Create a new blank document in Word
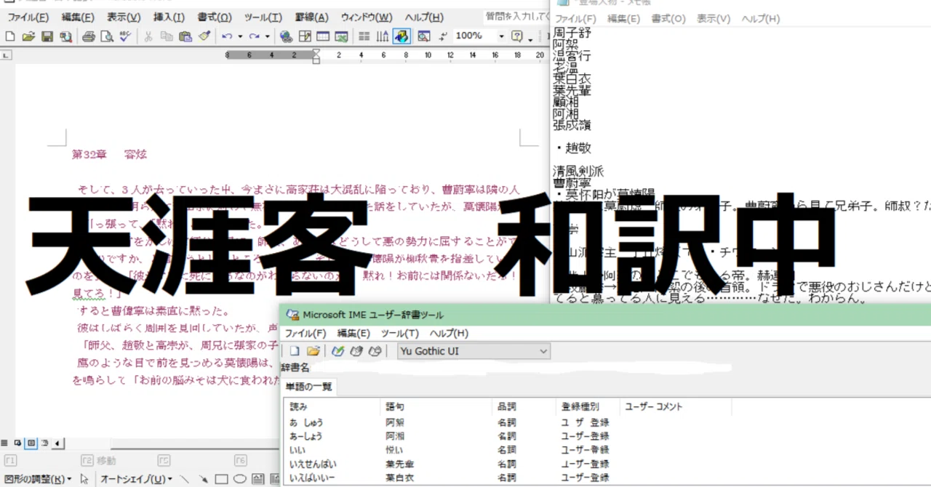931x487 pixels. pos(10,36)
